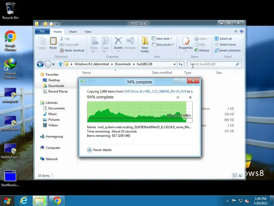Click the copy speed progress graph
Image resolution: width=274 pixels, height=206 pixels.
point(140,112)
